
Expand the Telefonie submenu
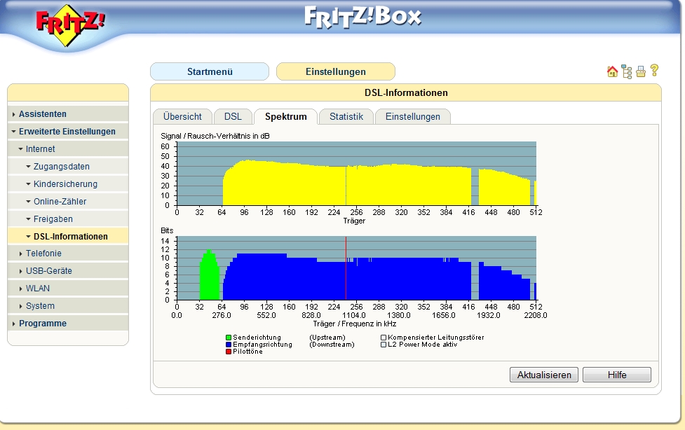click(43, 254)
